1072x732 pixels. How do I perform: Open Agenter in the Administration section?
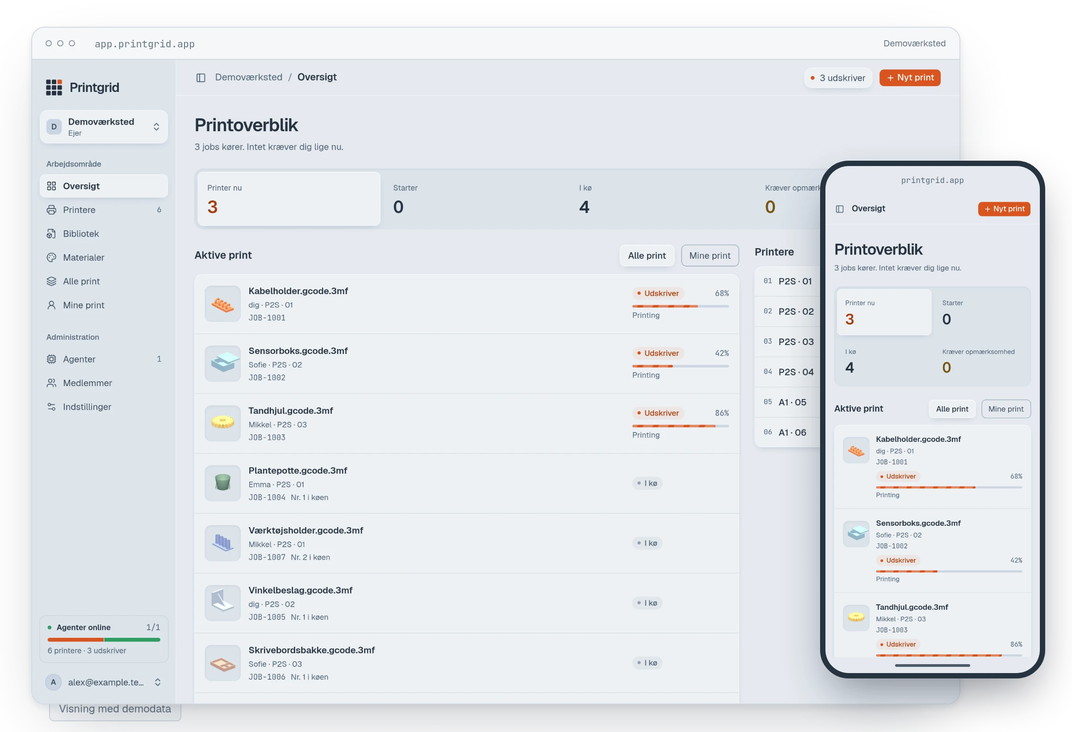[x=104, y=359]
